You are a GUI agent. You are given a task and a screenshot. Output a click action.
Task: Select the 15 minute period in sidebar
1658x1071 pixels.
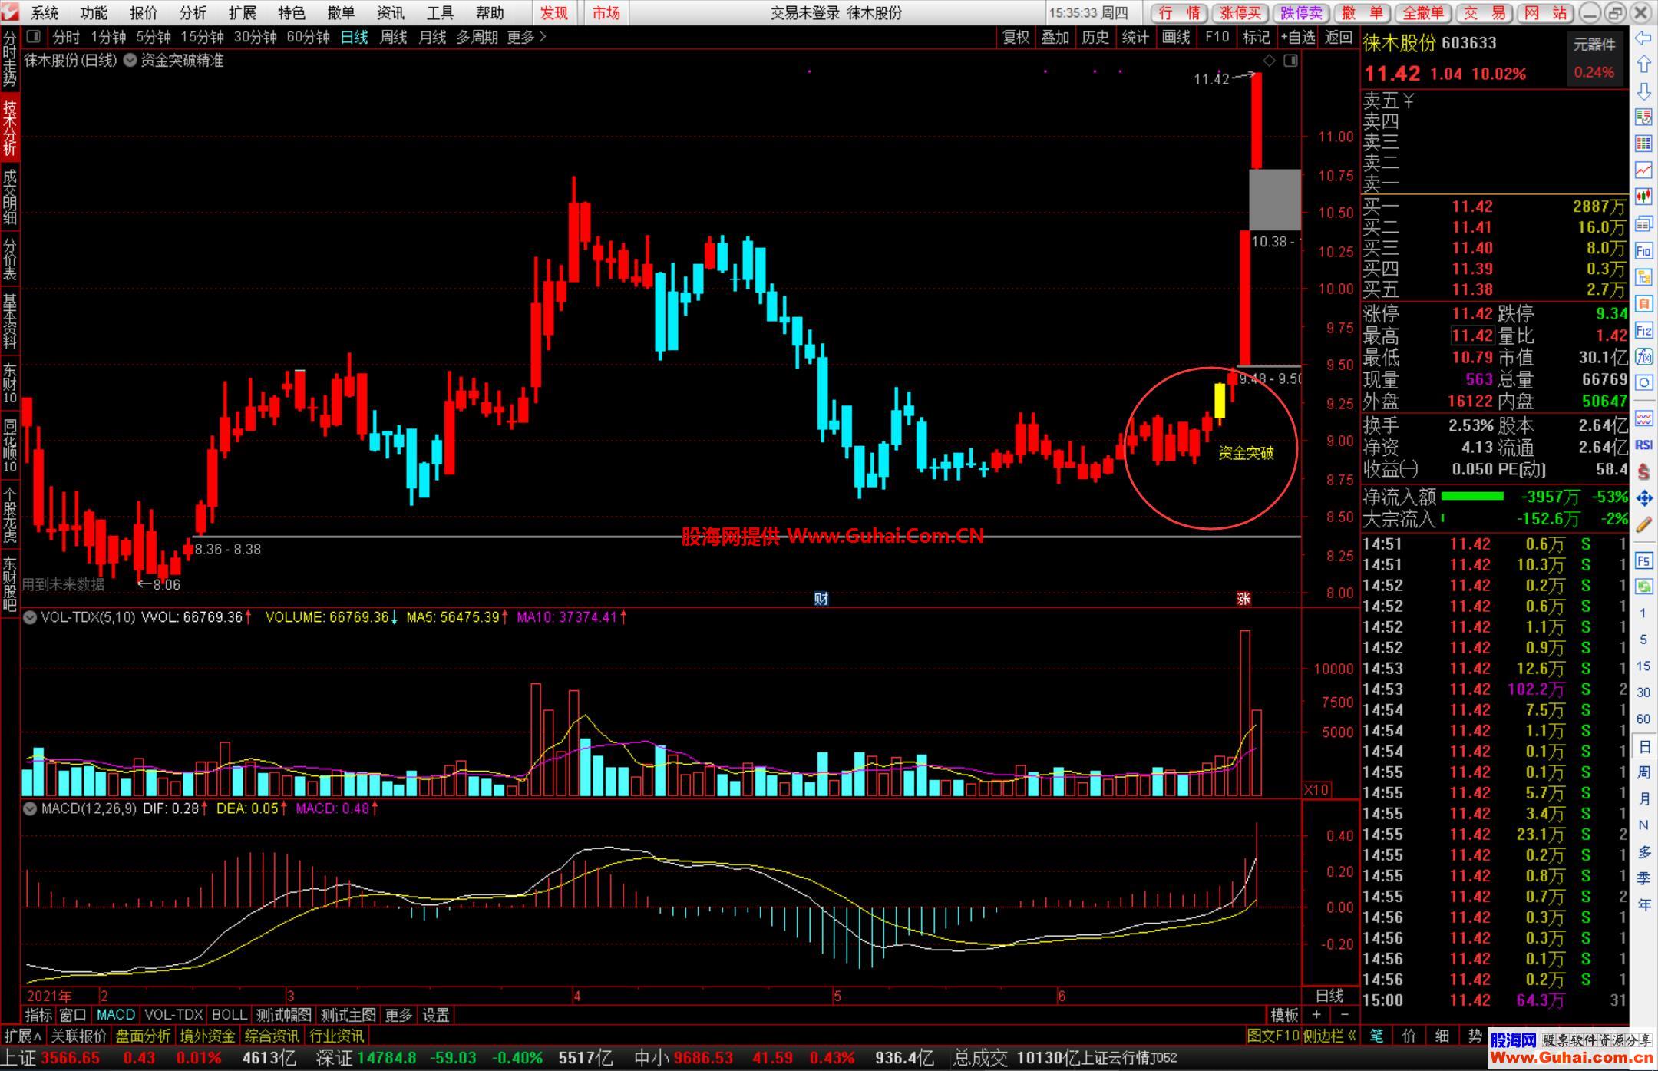coord(1643,666)
